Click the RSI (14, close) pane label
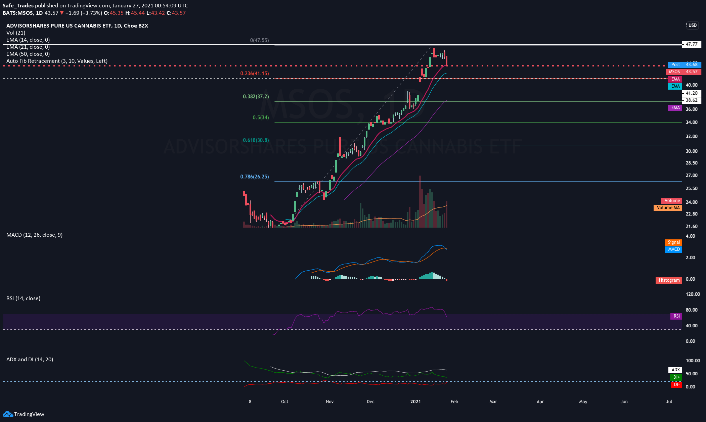This screenshot has width=706, height=422. pos(24,298)
